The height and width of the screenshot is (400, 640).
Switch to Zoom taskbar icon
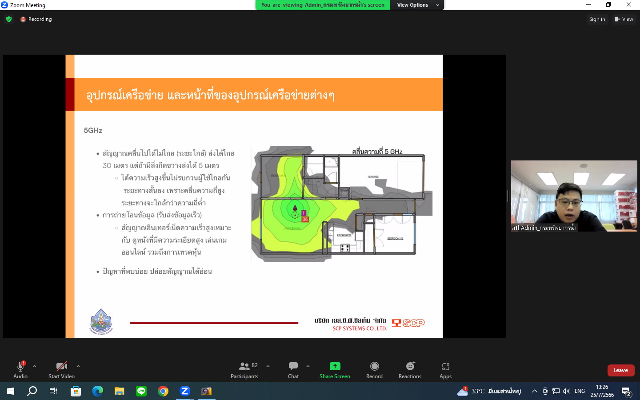(185, 391)
